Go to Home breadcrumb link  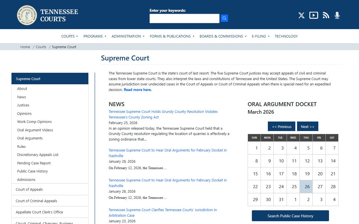[25, 47]
